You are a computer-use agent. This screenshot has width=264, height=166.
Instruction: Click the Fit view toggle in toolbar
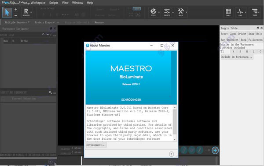click(137, 9)
